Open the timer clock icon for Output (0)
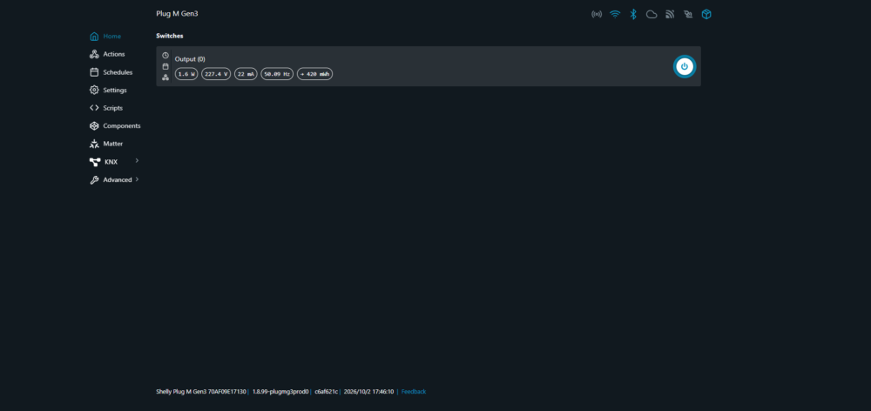Image resolution: width=871 pixels, height=411 pixels. coord(165,56)
